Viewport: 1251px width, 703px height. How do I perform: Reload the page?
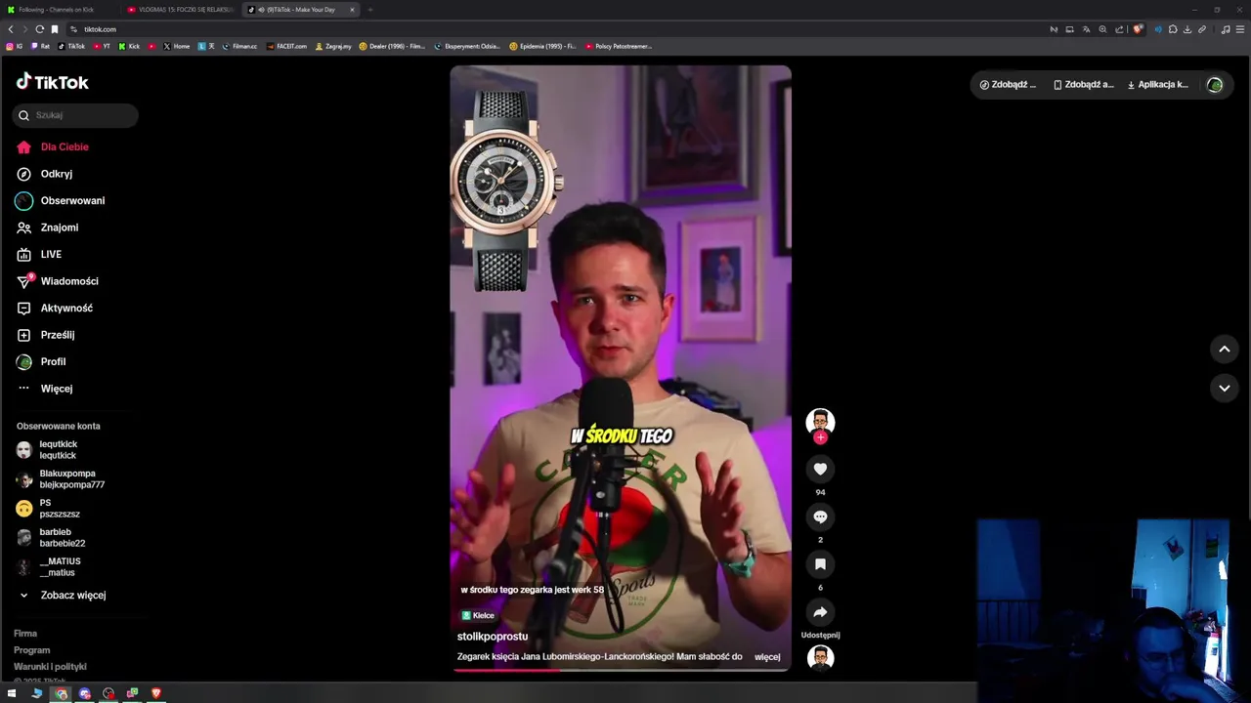tap(39, 29)
